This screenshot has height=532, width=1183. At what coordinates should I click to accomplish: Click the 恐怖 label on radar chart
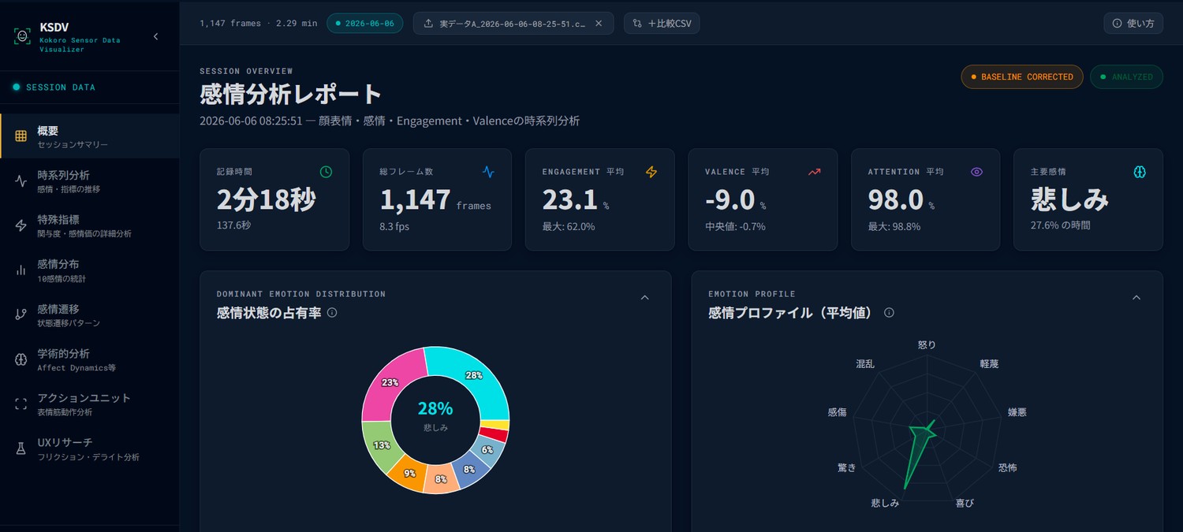pos(1008,467)
